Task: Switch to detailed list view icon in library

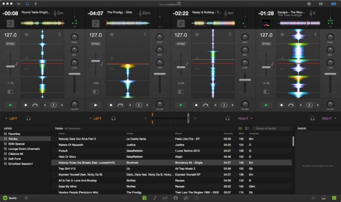Action: [x=247, y=128]
